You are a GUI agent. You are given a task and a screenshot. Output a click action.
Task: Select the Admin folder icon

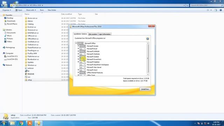26,21
